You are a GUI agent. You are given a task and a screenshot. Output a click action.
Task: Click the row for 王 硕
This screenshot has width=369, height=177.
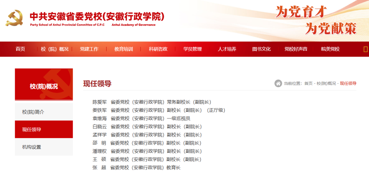point(147,159)
